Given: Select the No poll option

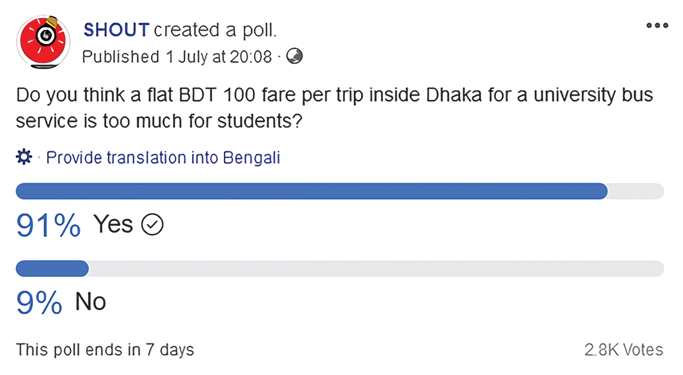Looking at the screenshot, I should [90, 302].
